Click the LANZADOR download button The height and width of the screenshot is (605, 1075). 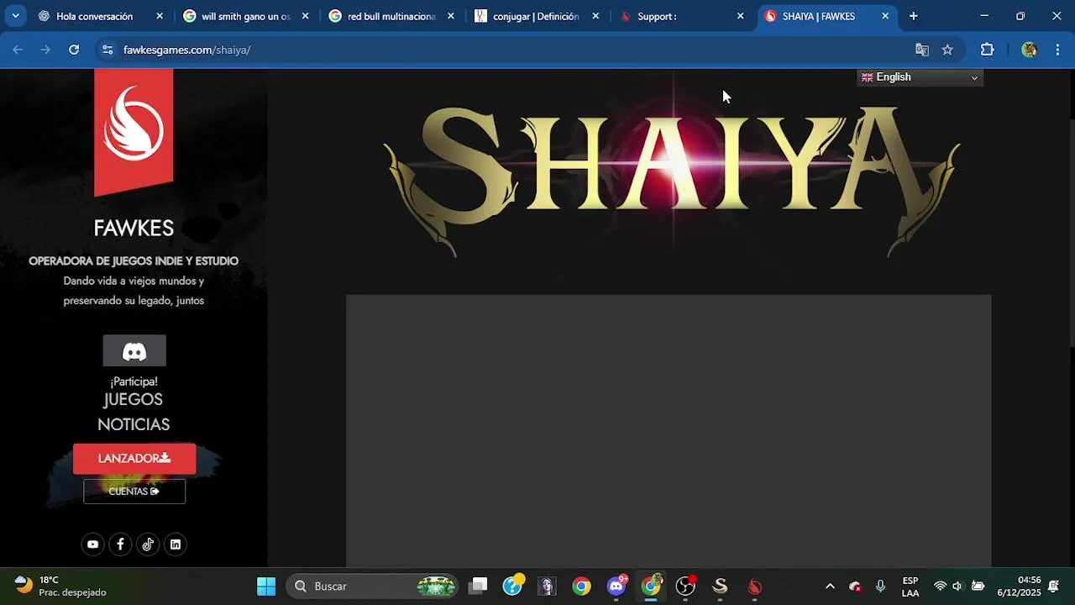pyautogui.click(x=134, y=459)
